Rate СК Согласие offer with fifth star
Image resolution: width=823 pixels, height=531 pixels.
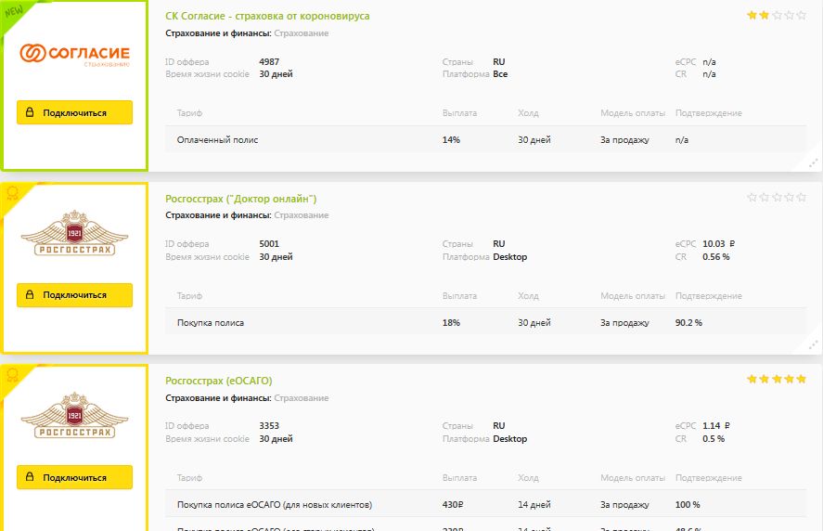(x=802, y=16)
